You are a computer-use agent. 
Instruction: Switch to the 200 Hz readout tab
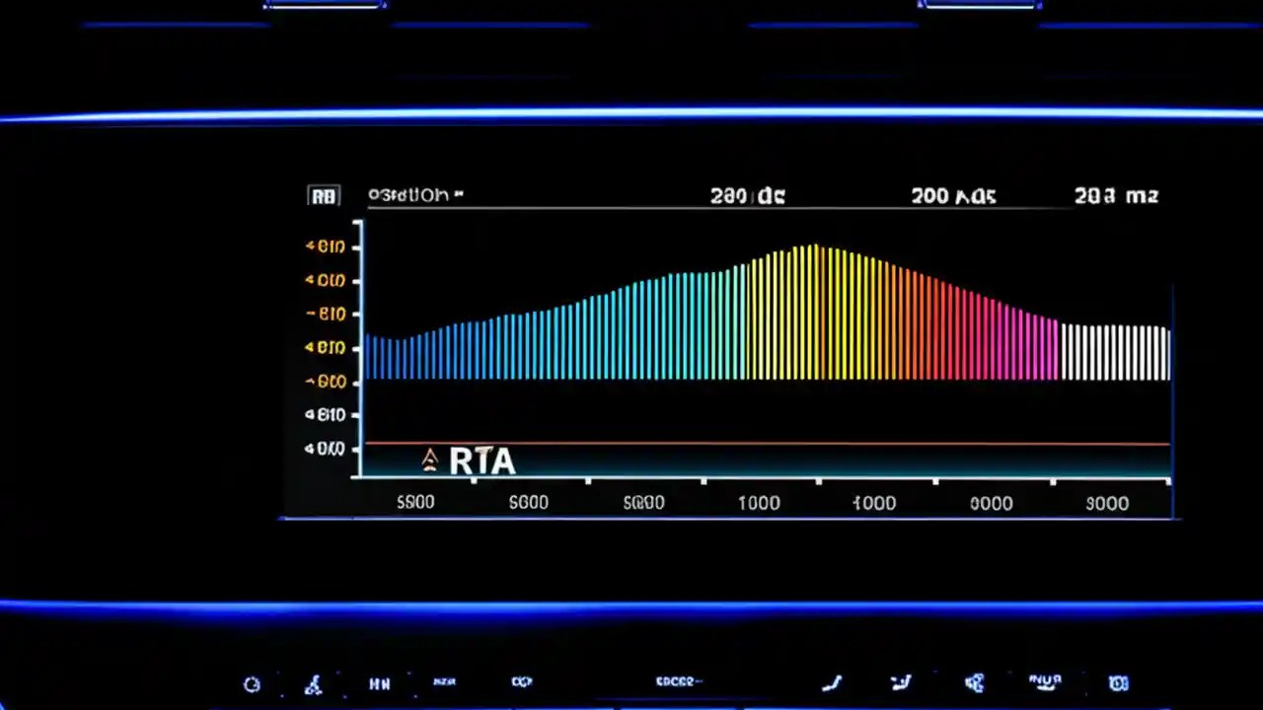coord(952,195)
